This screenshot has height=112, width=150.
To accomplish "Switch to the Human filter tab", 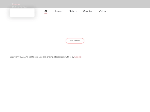I will 58,11.
